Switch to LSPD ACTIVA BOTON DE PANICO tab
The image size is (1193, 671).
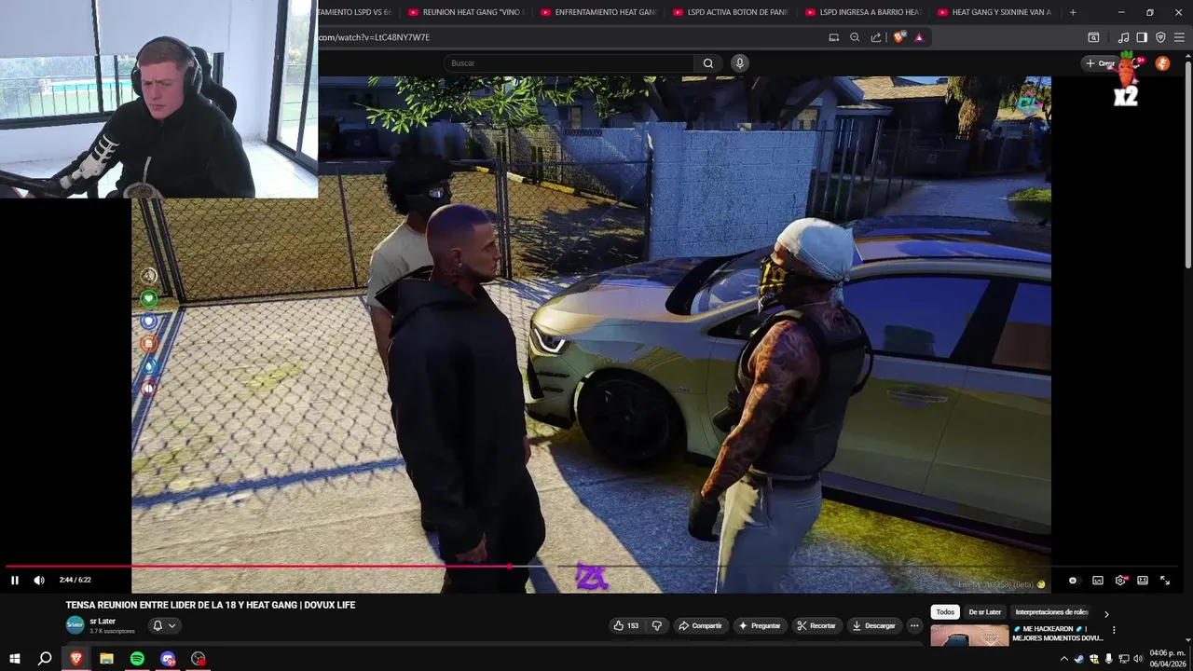[731, 12]
